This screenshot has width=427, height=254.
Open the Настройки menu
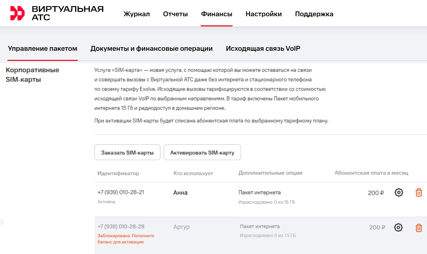(264, 14)
